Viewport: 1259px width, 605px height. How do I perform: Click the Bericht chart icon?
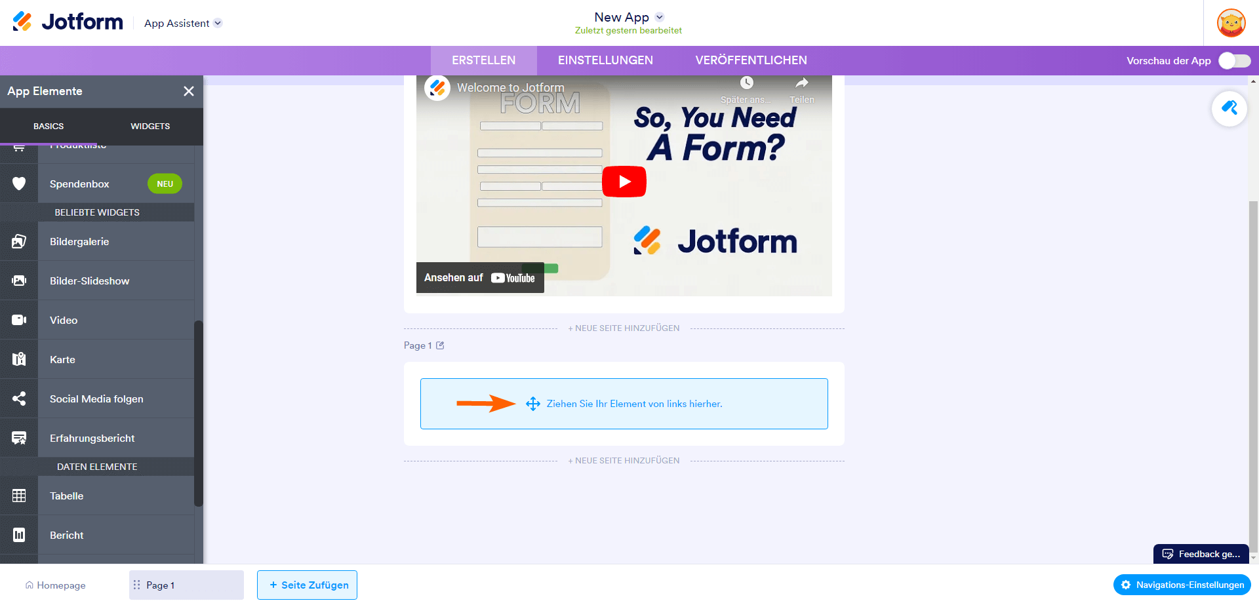(x=19, y=535)
